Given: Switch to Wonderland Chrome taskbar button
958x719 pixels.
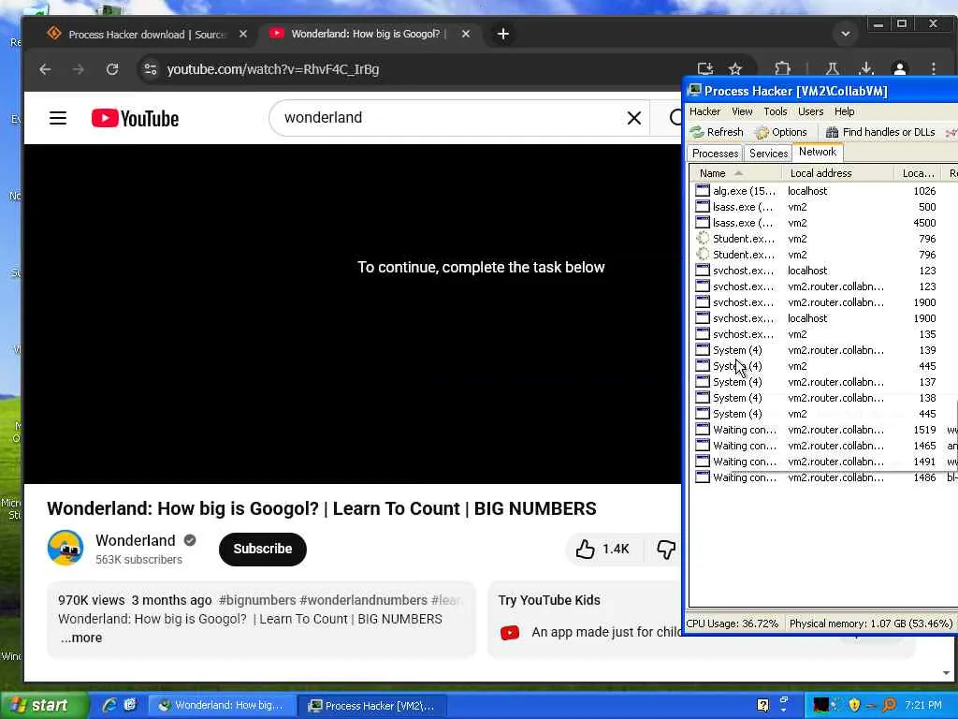Looking at the screenshot, I should pos(222,705).
